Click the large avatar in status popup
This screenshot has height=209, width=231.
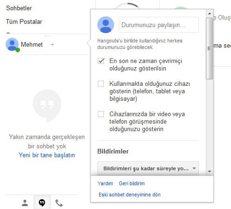pos(106,25)
